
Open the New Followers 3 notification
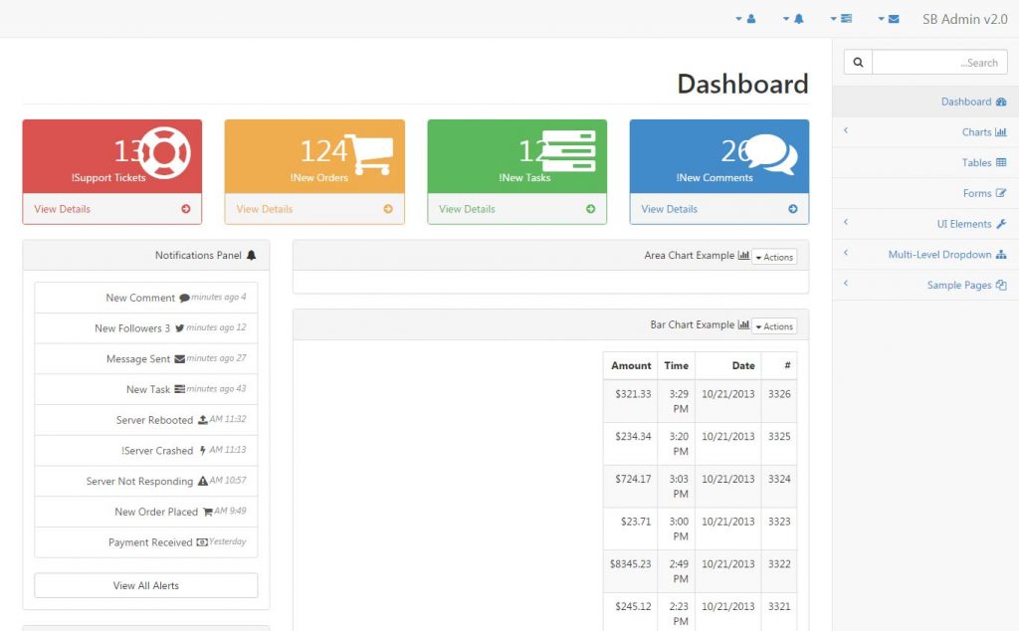[x=146, y=328]
